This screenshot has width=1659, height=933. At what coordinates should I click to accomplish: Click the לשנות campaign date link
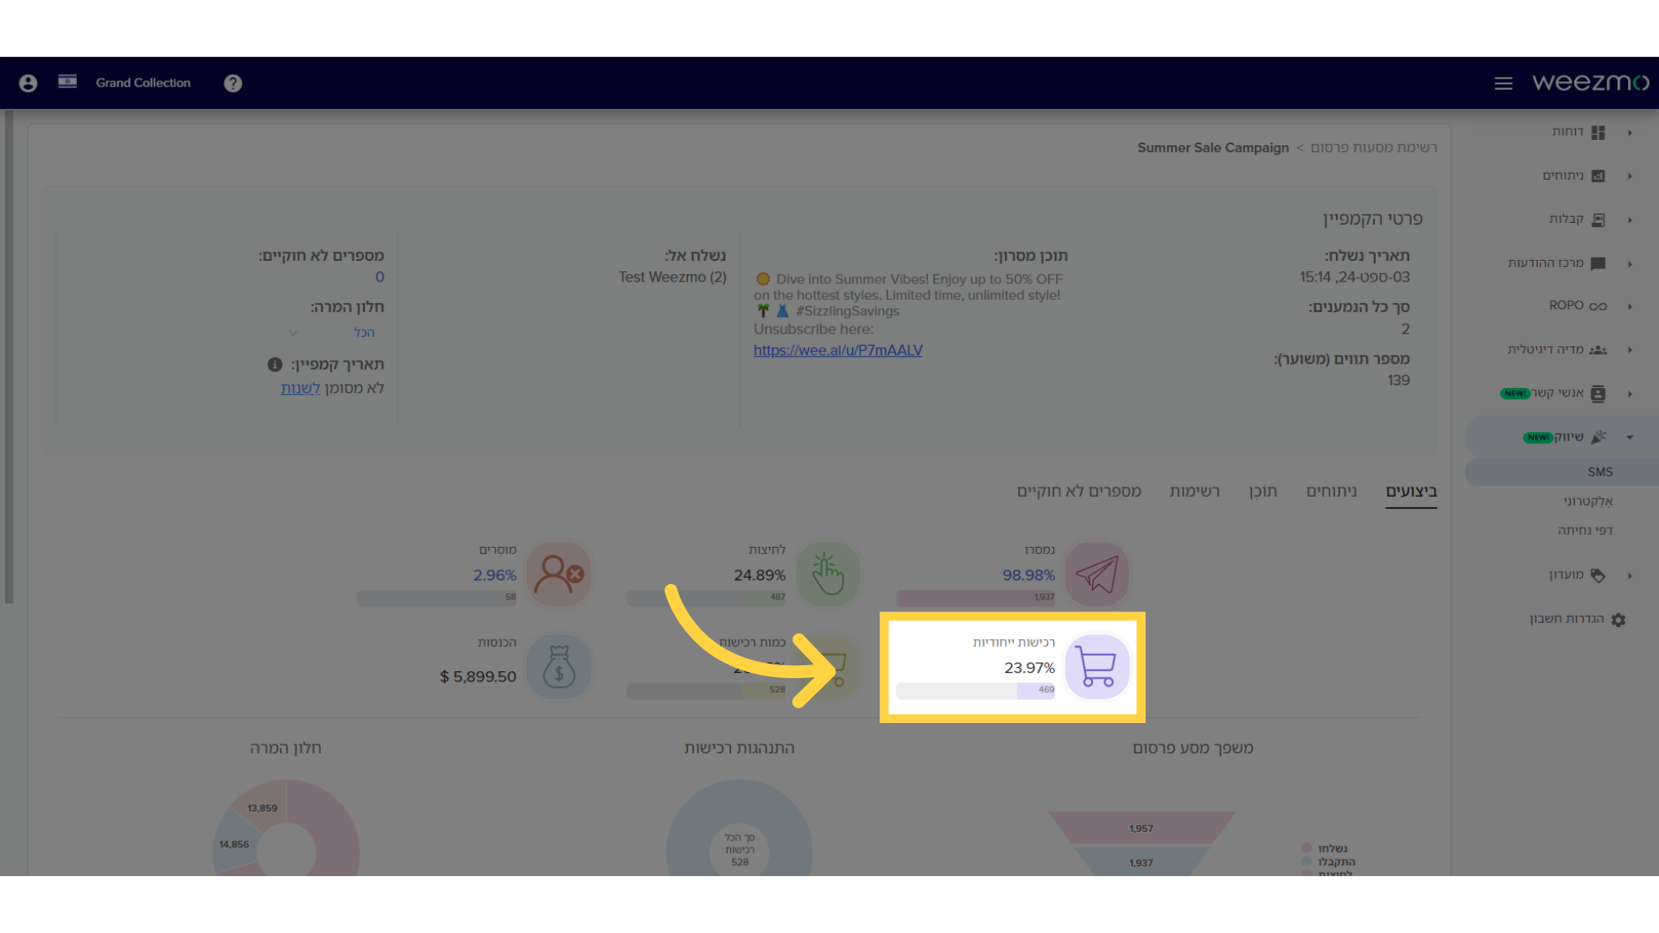tap(300, 389)
